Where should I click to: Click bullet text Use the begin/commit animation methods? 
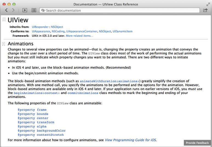45,73
